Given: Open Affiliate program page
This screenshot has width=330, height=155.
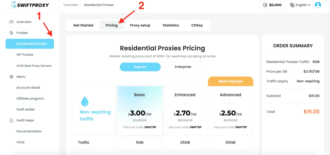Looking at the screenshot, I should pos(30,99).
